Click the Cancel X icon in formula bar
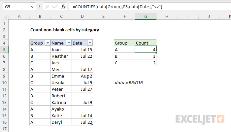 coord(47,7)
